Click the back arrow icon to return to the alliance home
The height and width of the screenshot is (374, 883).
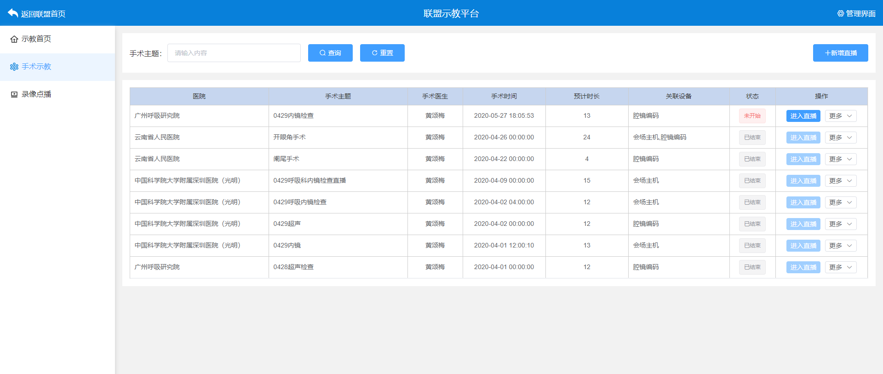pos(13,13)
